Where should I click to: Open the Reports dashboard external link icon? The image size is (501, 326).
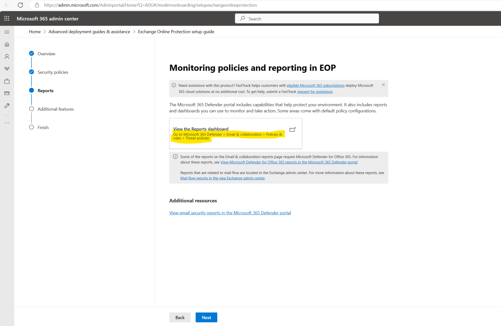pos(293,129)
